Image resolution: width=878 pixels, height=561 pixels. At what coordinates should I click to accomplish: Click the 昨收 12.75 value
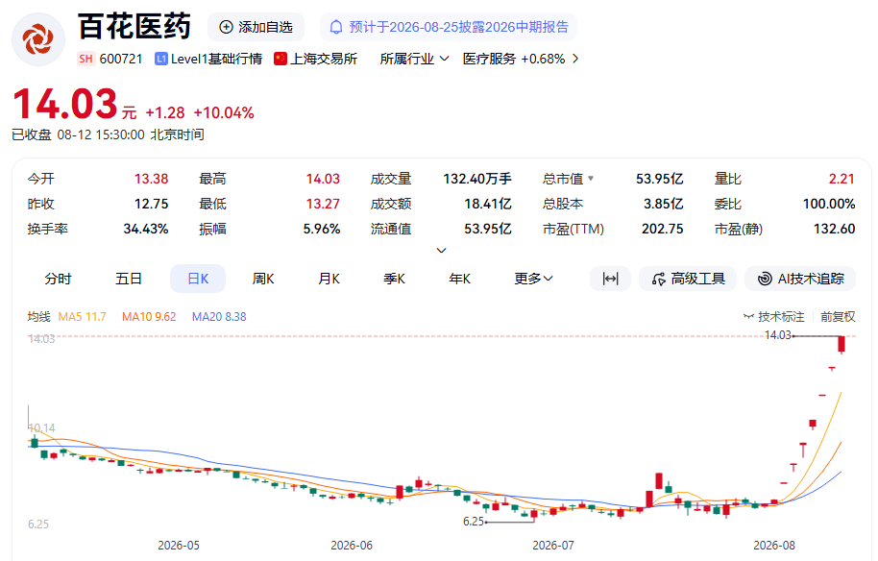[151, 204]
